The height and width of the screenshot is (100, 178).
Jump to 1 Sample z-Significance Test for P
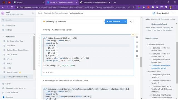[161, 82]
